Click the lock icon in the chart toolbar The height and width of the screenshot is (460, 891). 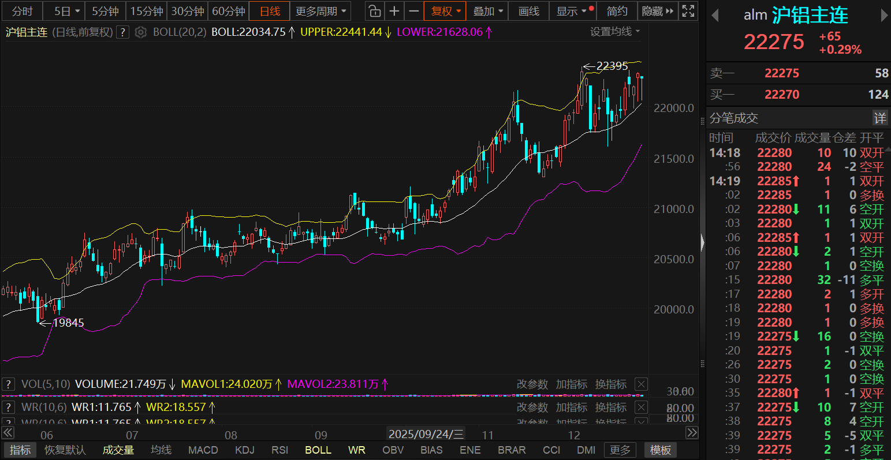click(x=374, y=11)
